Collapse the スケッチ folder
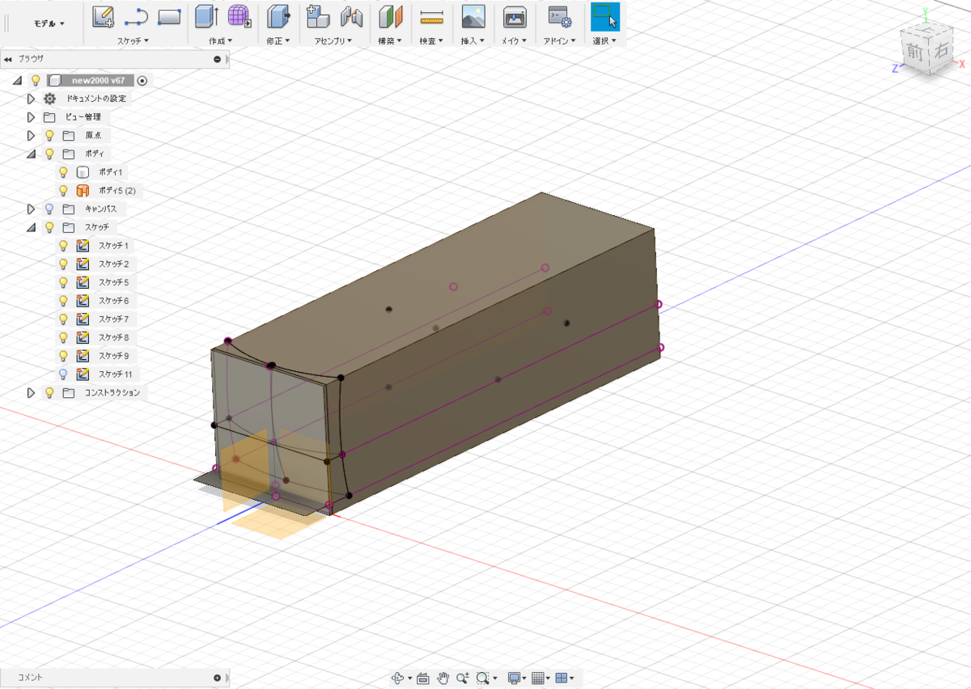This screenshot has width=971, height=689. point(32,227)
